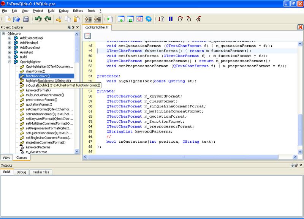Select the Debug output tab
Viewport: 304px width, 219px height.
click(21, 172)
